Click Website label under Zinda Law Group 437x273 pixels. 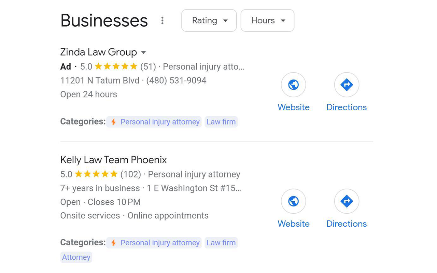coord(294,107)
